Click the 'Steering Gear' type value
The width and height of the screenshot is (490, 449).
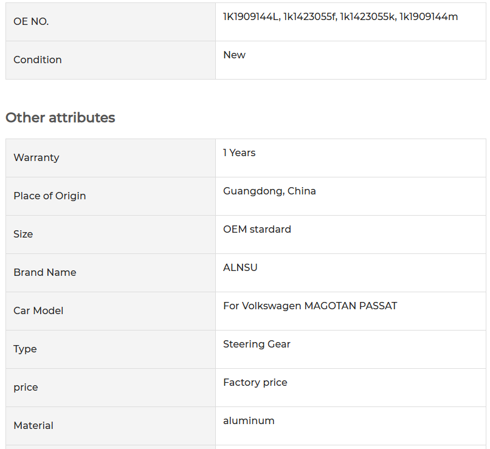257,344
